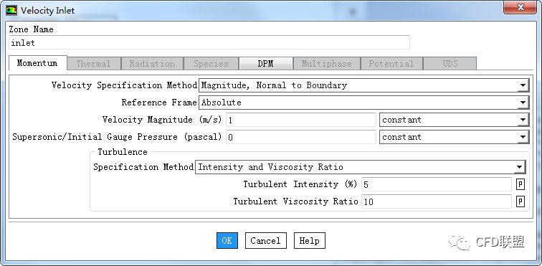
Task: Click Supersonic/Initial Gauge Pressure value field
Action: coord(300,137)
